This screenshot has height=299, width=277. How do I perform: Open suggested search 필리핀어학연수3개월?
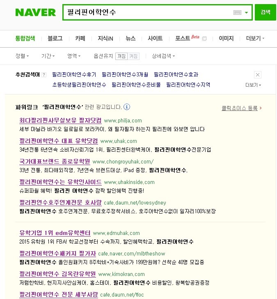(125, 74)
